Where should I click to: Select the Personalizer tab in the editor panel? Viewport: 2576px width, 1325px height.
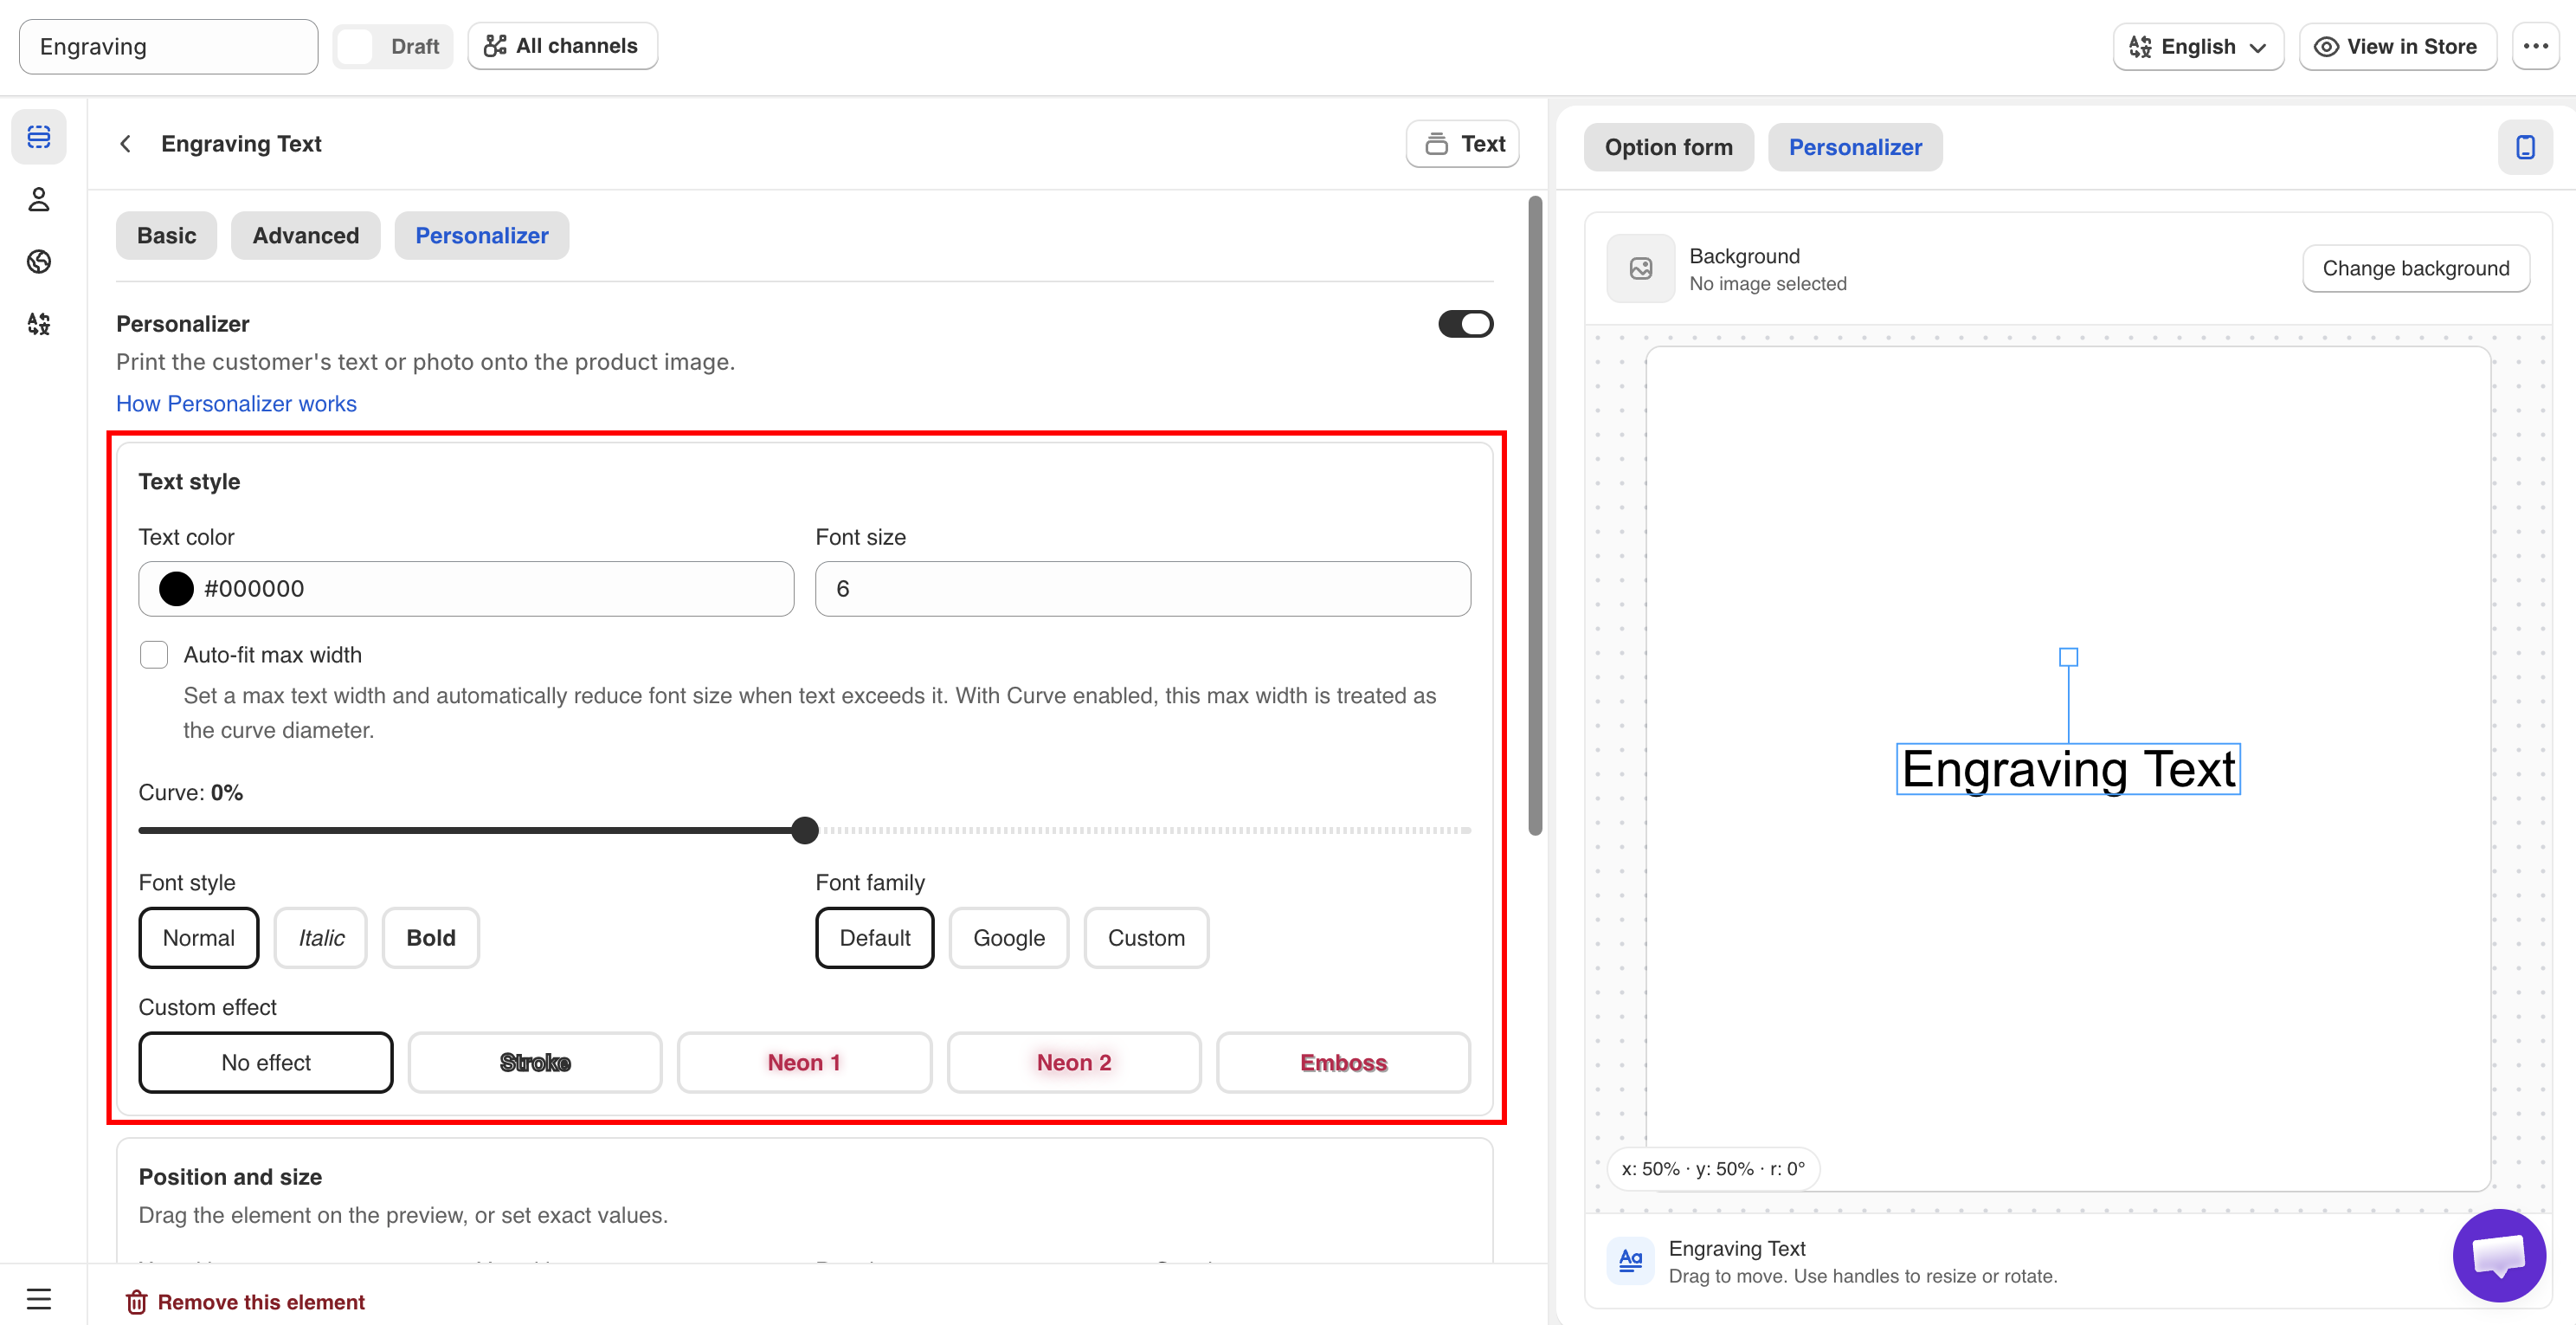point(482,236)
